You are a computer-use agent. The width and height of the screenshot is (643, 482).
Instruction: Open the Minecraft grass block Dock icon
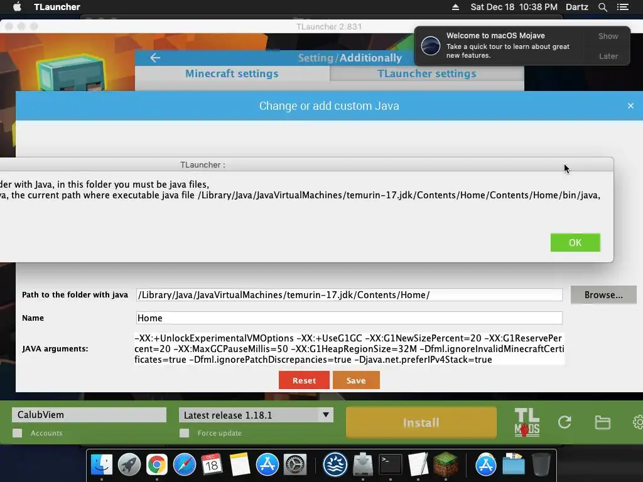(x=446, y=465)
